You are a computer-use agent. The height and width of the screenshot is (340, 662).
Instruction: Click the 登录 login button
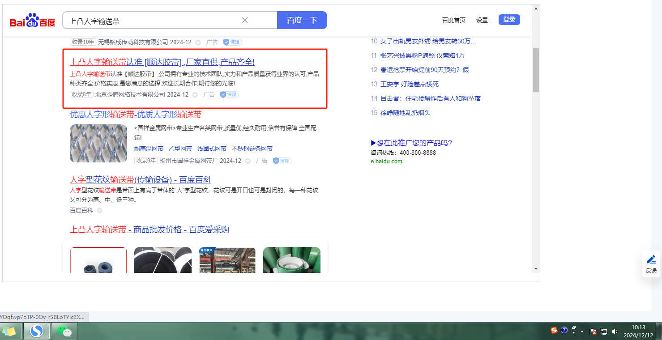[509, 20]
